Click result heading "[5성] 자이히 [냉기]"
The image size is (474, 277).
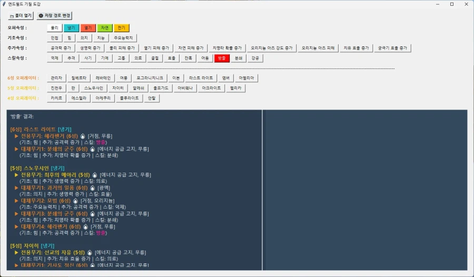32,246
